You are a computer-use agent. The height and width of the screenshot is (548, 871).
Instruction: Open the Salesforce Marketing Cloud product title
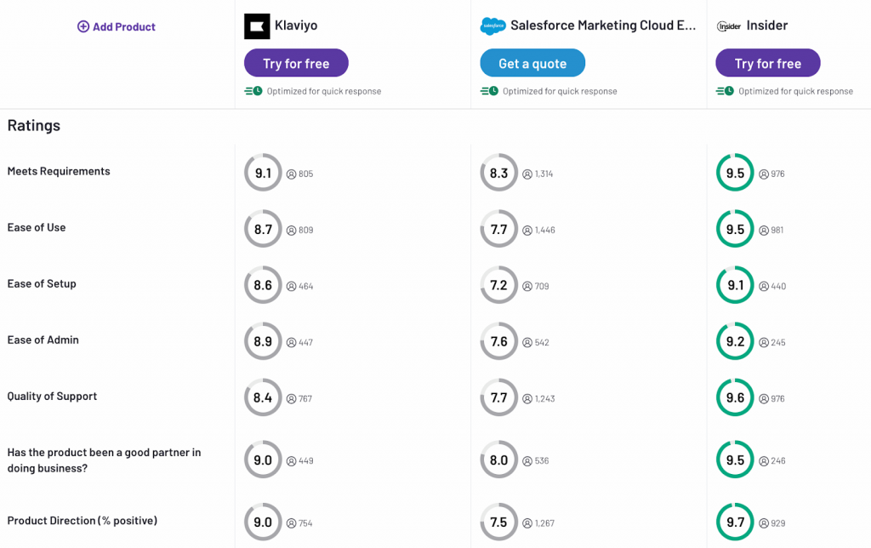[x=603, y=26]
